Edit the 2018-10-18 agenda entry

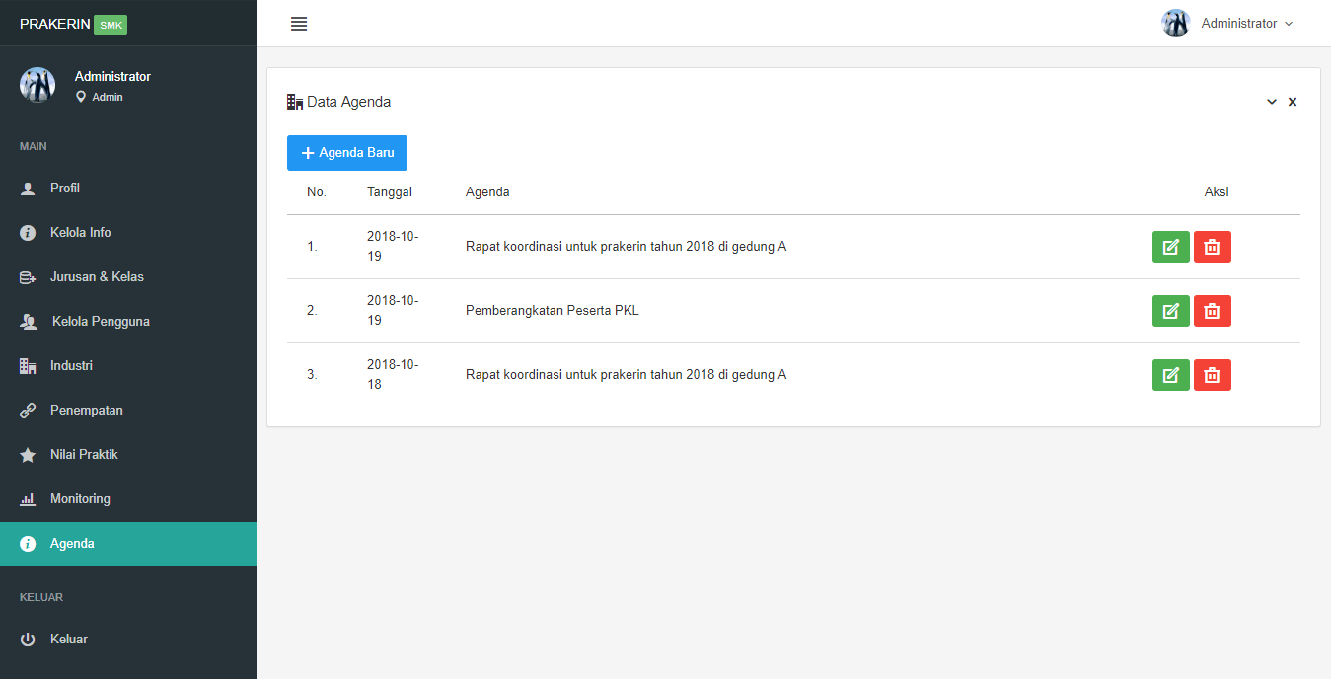pyautogui.click(x=1170, y=375)
